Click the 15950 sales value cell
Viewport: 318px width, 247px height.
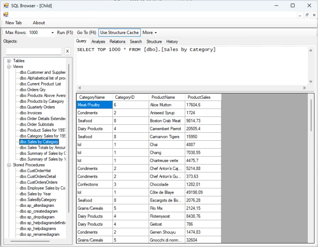point(203,137)
